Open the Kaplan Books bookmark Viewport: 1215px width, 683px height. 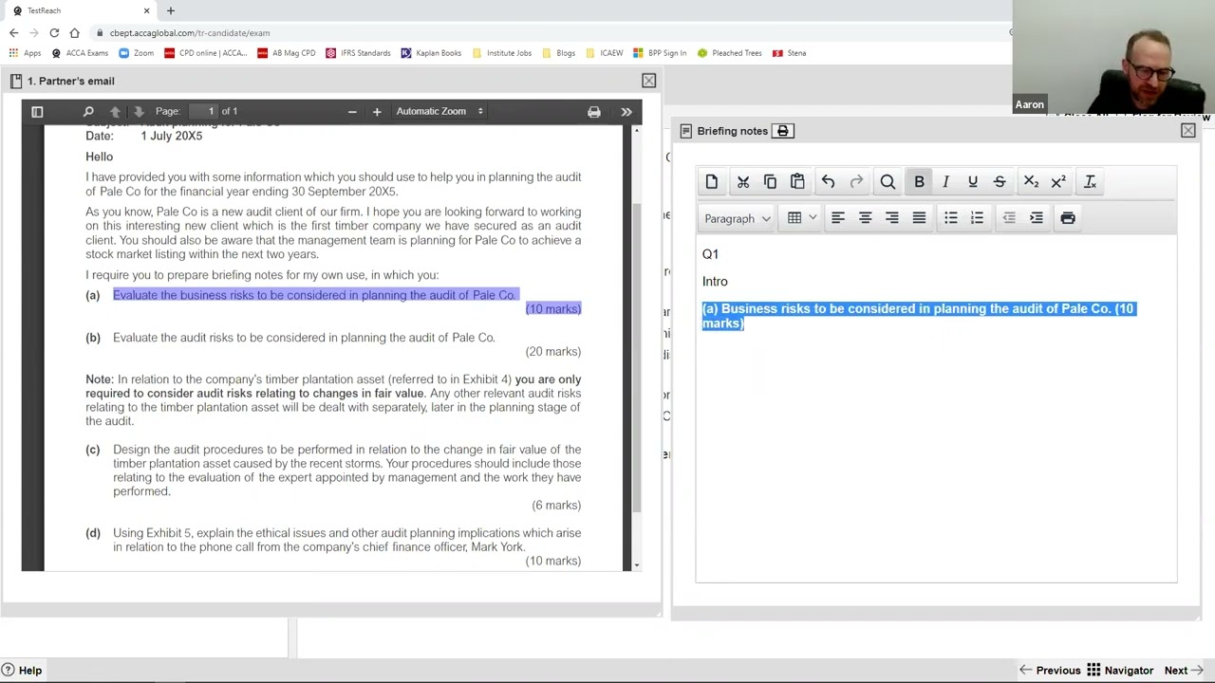click(x=431, y=53)
